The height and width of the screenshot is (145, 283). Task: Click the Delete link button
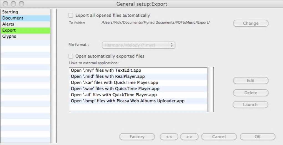(251, 93)
